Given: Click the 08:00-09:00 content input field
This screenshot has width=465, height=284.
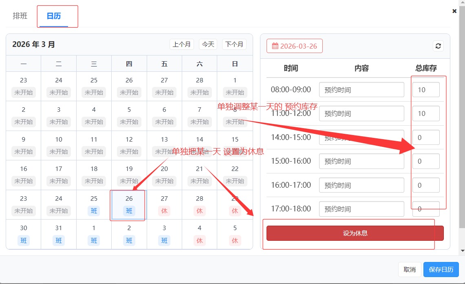Looking at the screenshot, I should (x=361, y=90).
